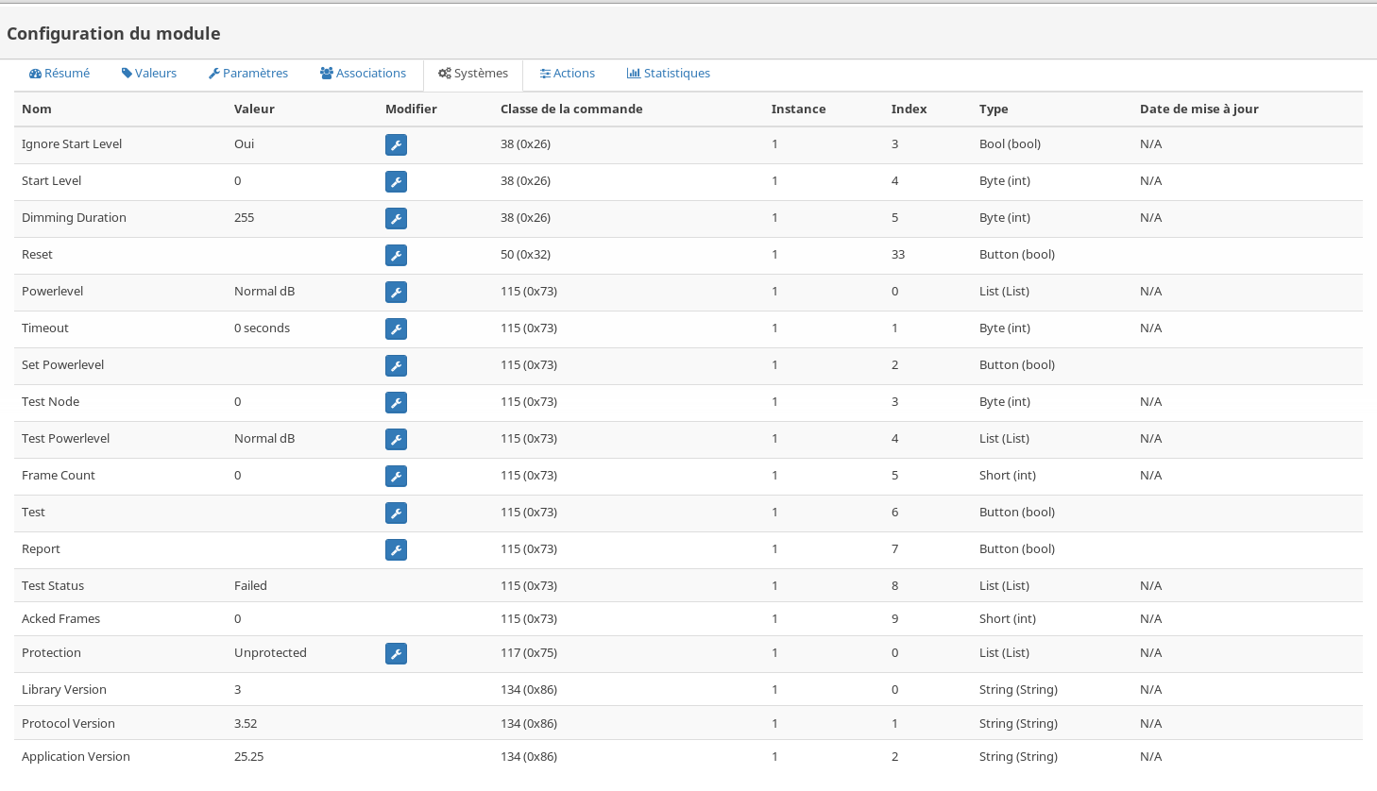Click the Valeur column header
Screen dimensions: 1377x791
(x=254, y=109)
